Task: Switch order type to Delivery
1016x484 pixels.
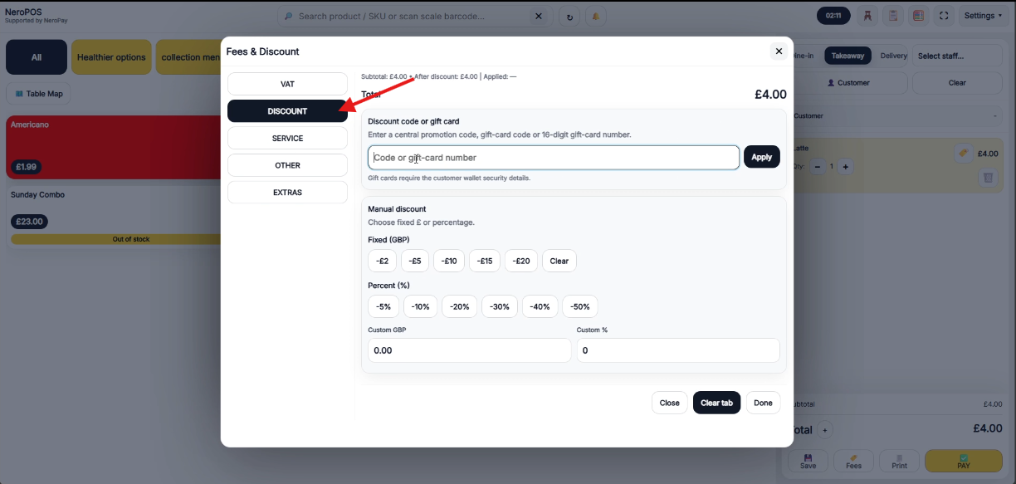Action: click(x=894, y=56)
